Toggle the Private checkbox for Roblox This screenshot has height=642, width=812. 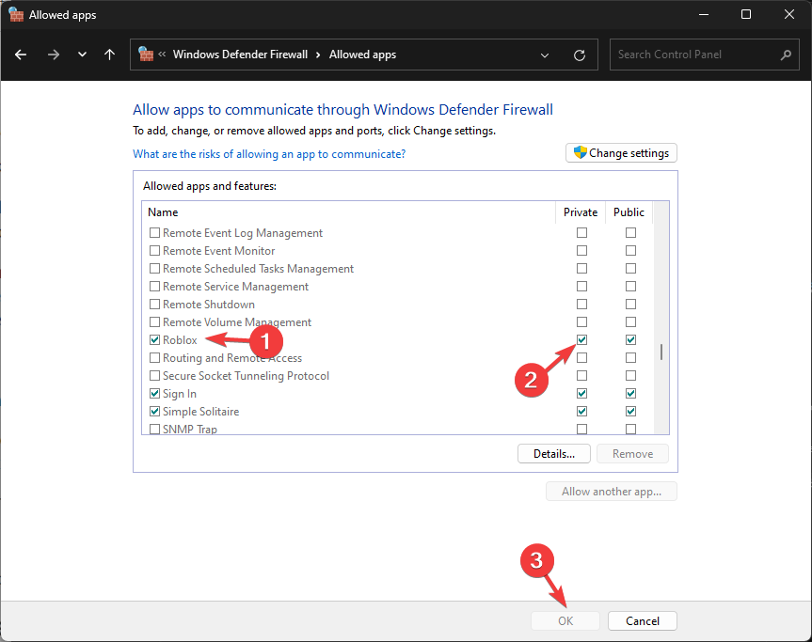(581, 340)
